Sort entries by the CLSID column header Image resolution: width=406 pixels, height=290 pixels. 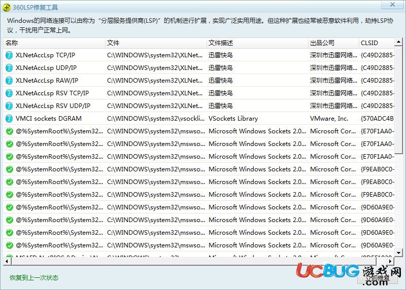pyautogui.click(x=377, y=43)
